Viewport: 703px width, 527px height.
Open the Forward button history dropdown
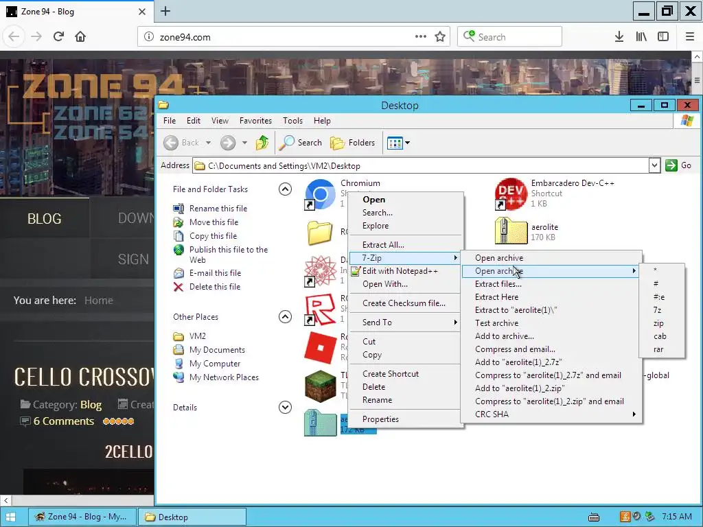[244, 143]
